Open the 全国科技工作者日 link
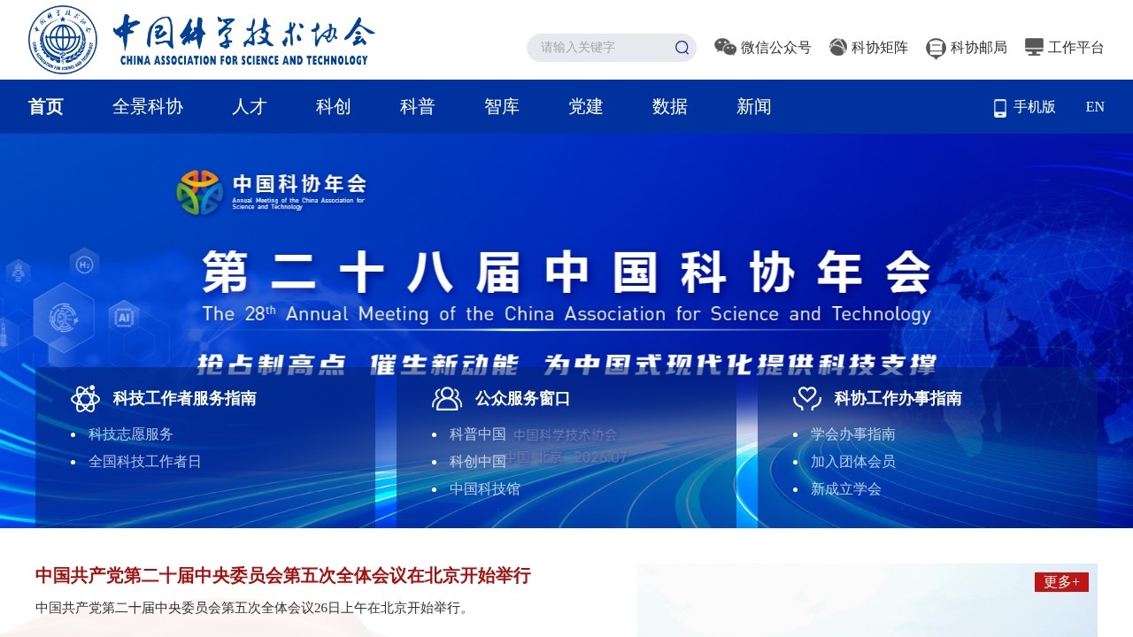Image resolution: width=1133 pixels, height=637 pixels. pos(145,462)
